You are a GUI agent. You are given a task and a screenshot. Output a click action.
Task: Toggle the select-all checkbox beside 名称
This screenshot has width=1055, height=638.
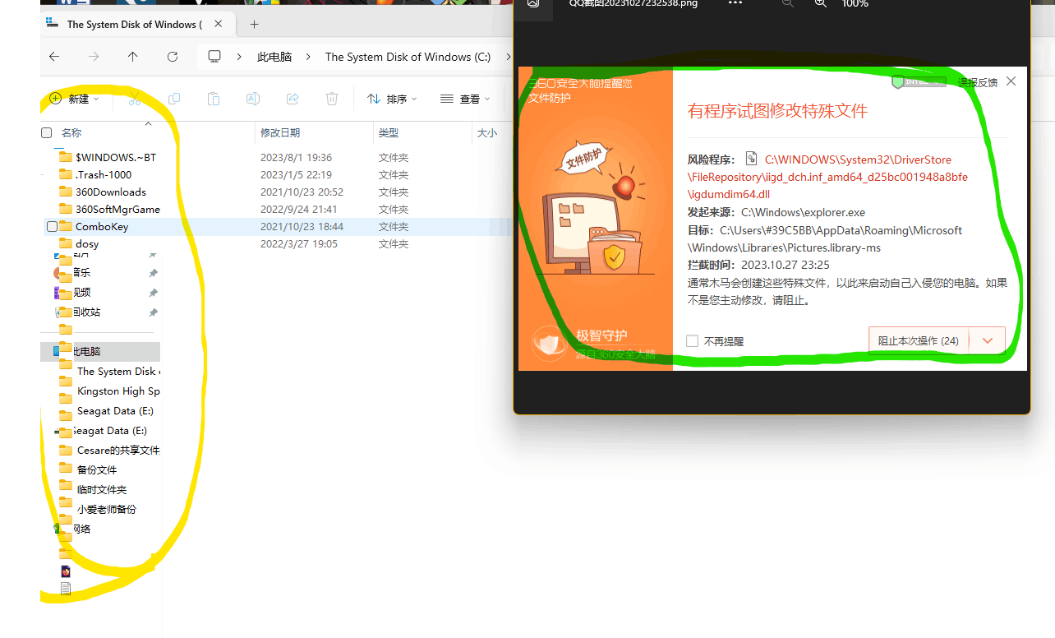(47, 132)
